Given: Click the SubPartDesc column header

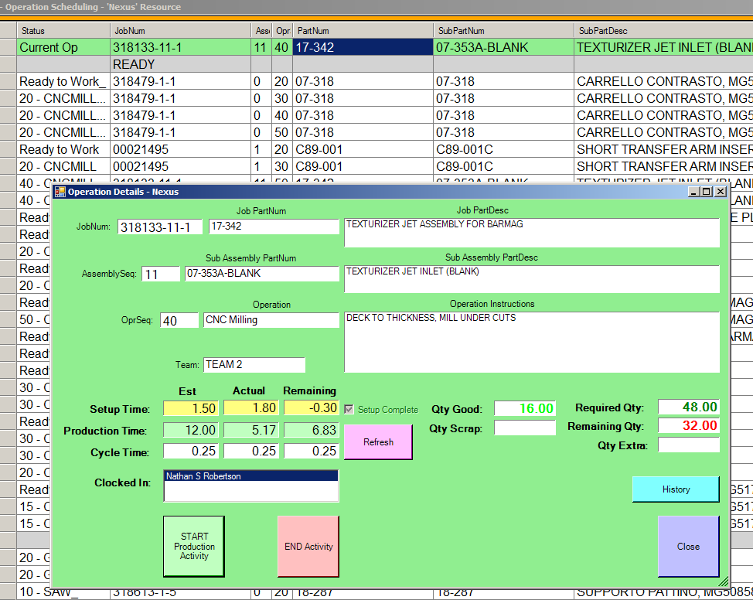Looking at the screenshot, I should [x=663, y=31].
